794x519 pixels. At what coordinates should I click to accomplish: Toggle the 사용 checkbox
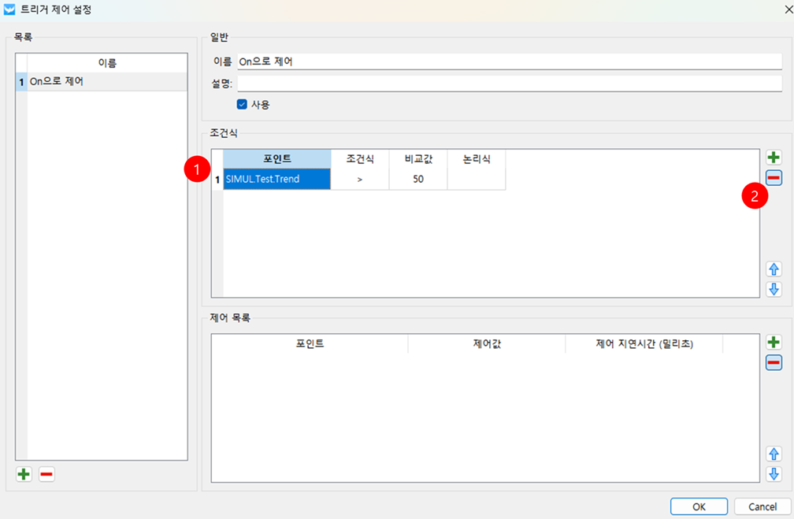[243, 104]
